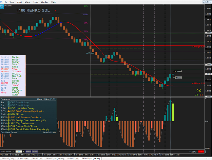
Task: Open the Tools menu
Action: pos(36,2)
